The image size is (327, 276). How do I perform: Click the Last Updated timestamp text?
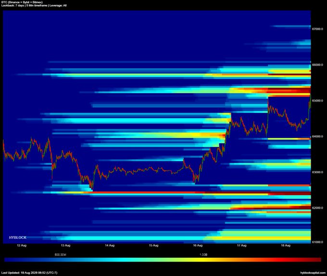(x=29, y=273)
